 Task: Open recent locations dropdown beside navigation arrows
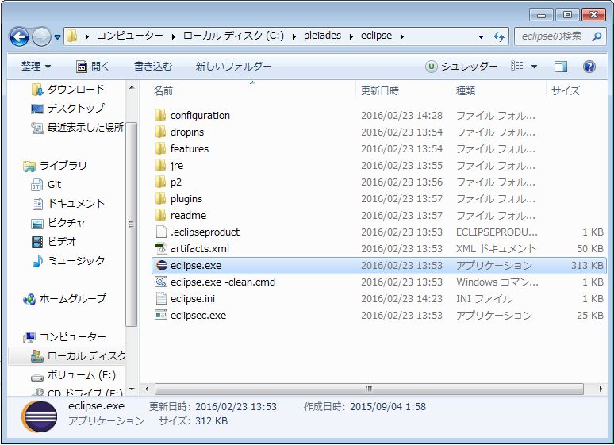58,37
